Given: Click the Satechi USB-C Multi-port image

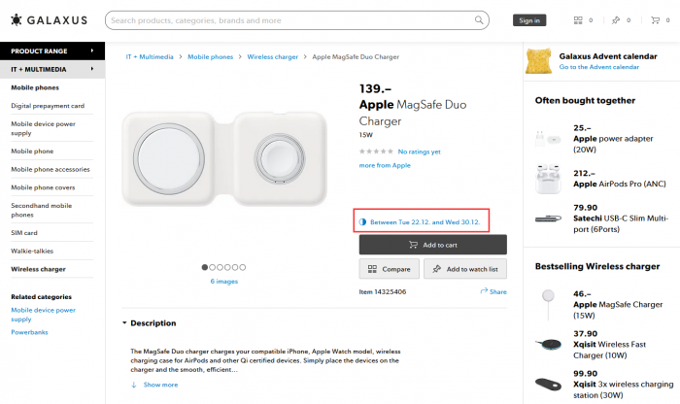Looking at the screenshot, I should point(547,219).
